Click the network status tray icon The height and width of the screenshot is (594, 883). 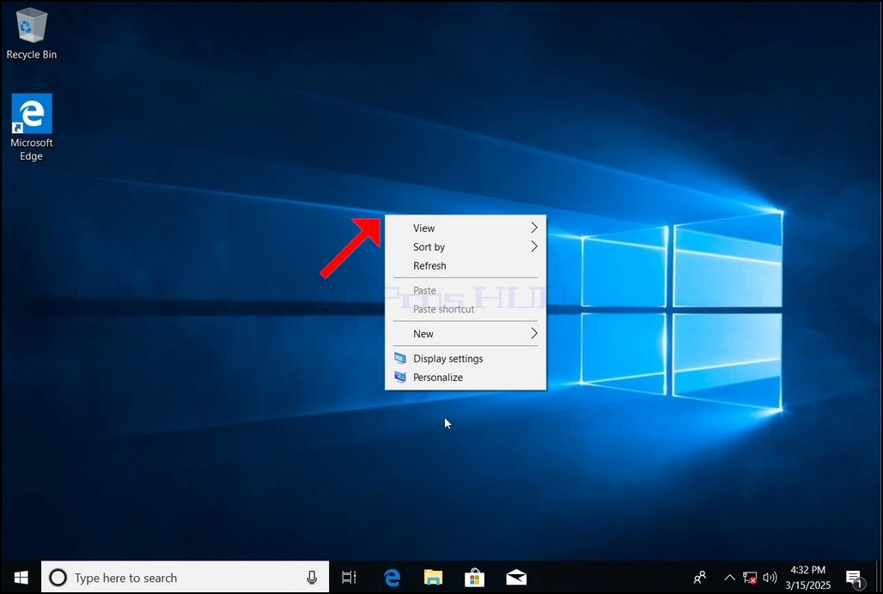coord(750,577)
